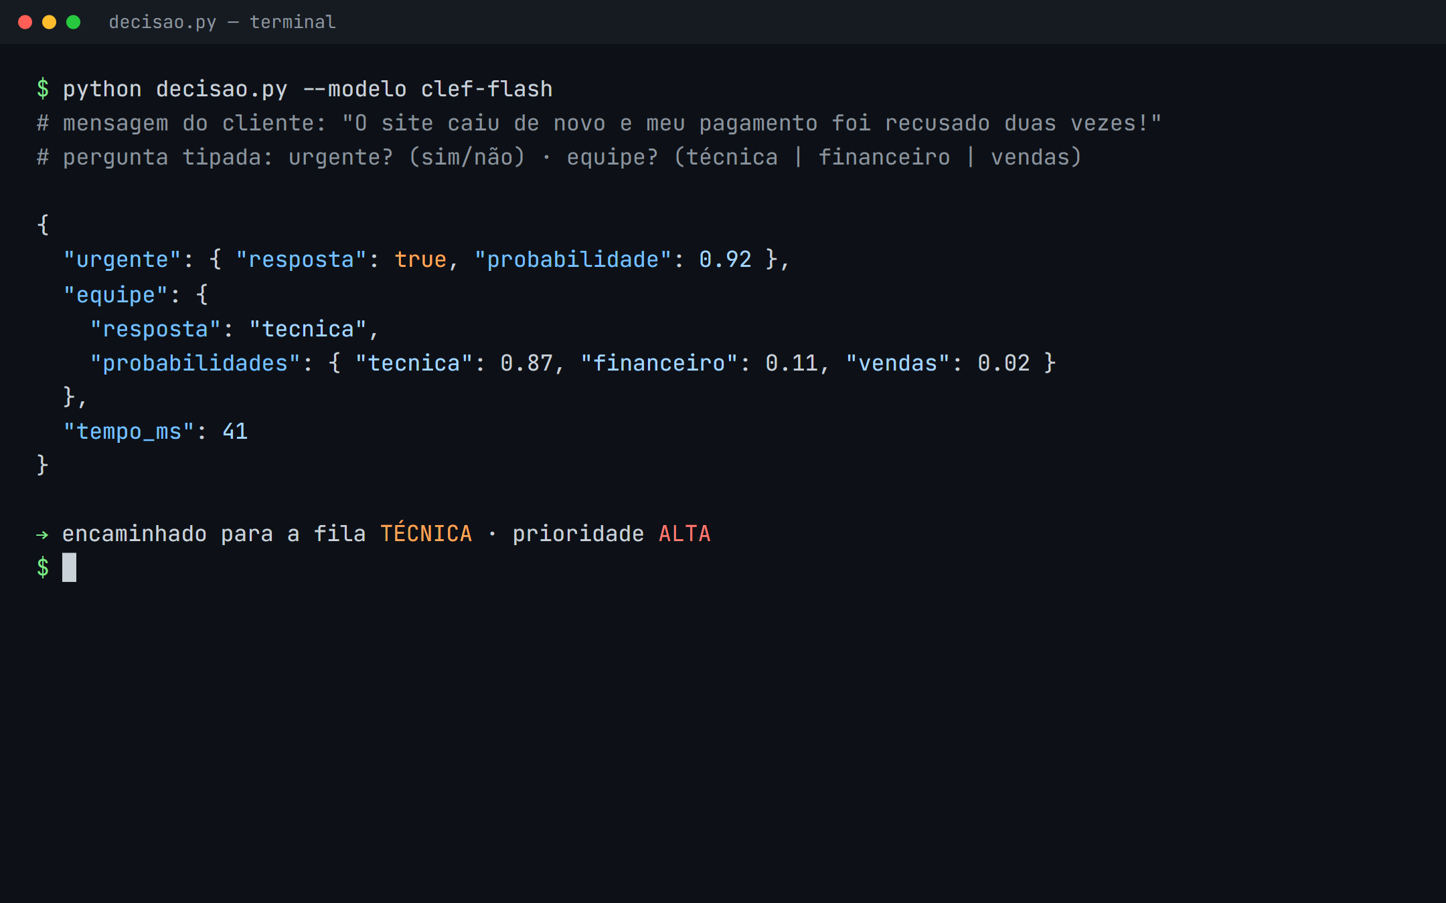The width and height of the screenshot is (1446, 903).
Task: Maximize the terminal with the green button
Action: (74, 22)
